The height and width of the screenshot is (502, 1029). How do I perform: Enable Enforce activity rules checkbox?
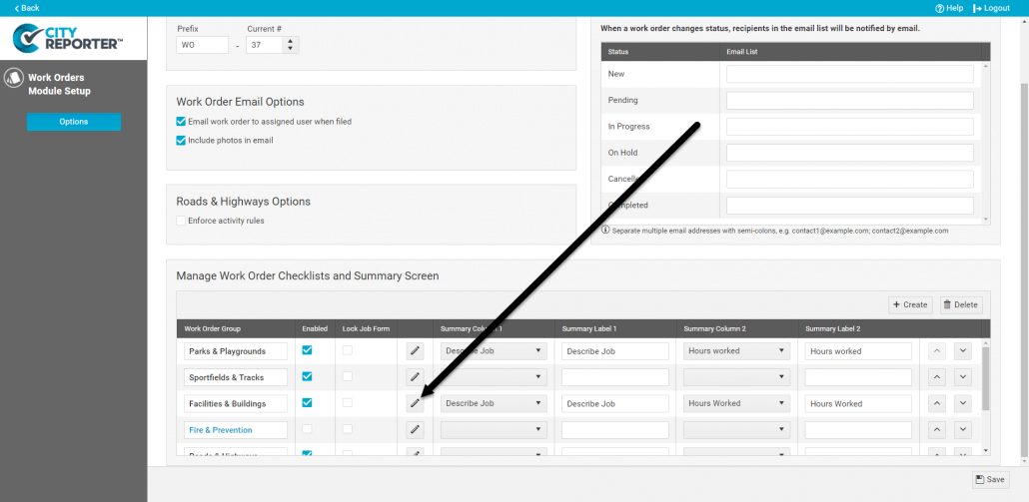[181, 221]
